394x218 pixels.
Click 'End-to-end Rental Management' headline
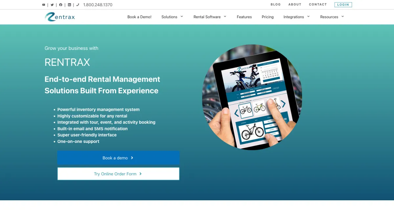click(x=102, y=79)
